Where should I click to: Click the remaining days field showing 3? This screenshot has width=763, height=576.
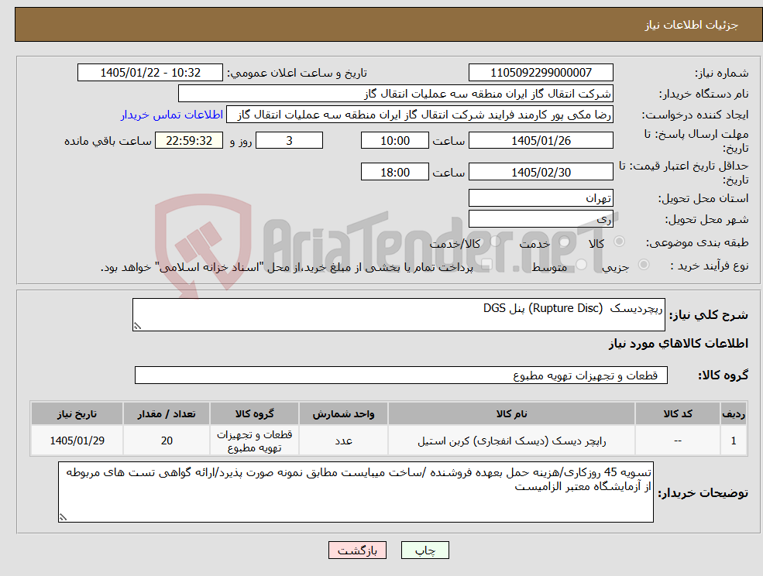coord(289,141)
